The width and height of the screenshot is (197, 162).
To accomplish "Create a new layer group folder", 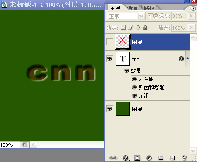I will (x=161, y=158).
